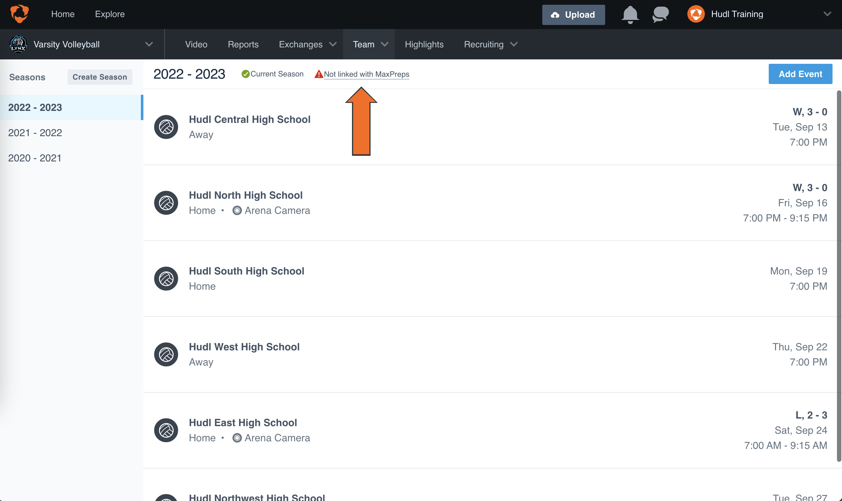The image size is (842, 501).
Task: Click volleyball icon for Hudl Central High School
Action: [x=166, y=127]
